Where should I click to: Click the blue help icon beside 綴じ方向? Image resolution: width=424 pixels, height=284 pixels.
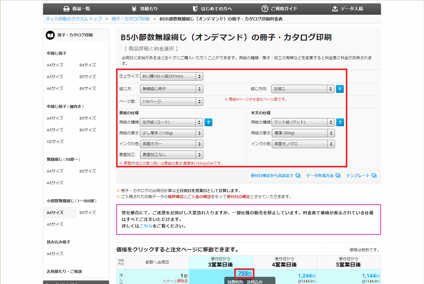click(340, 89)
